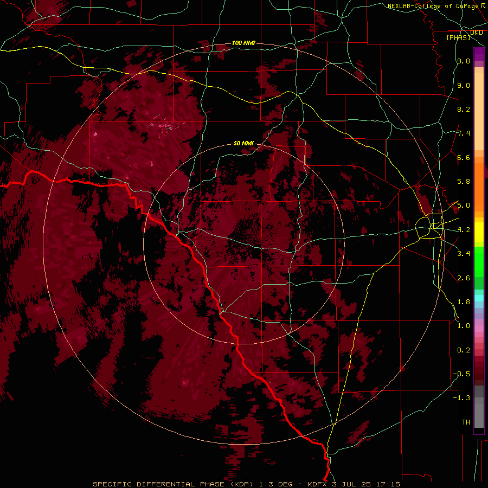The image size is (488, 488).
Task: Click the 7.4 color scale value
Action: [x=464, y=133]
